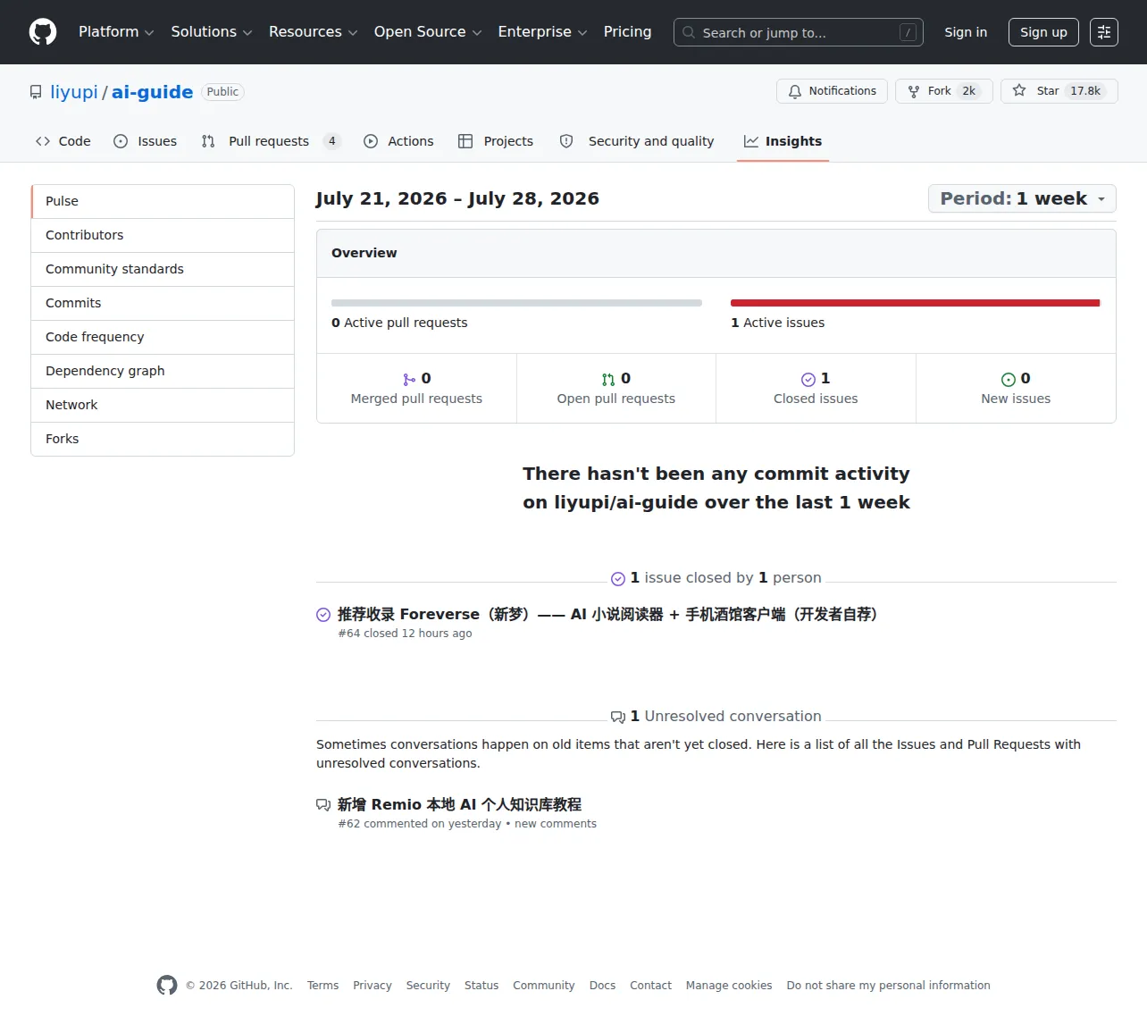The width and height of the screenshot is (1147, 1033).
Task: Open the Pricing page link
Action: (627, 32)
